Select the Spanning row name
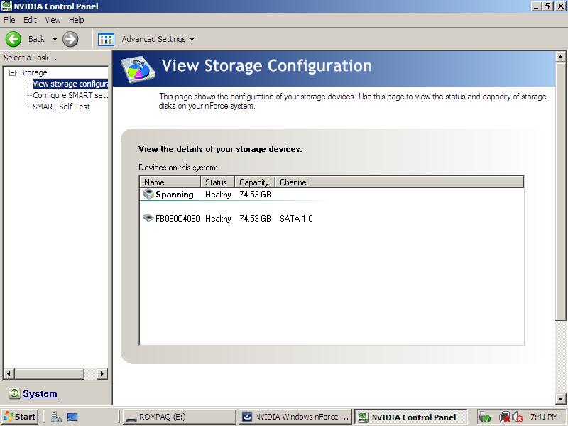 (x=175, y=195)
